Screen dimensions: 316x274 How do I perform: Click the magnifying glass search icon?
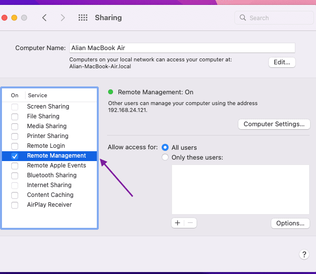(x=243, y=18)
